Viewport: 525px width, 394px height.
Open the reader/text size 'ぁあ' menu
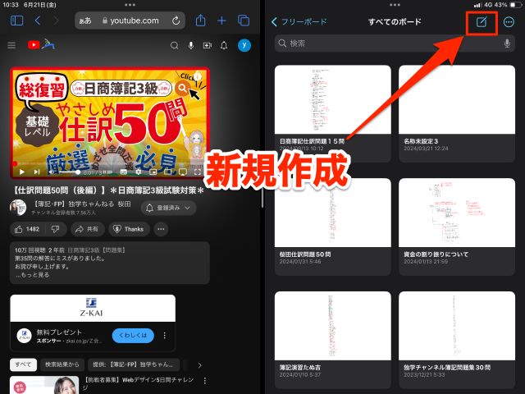pyautogui.click(x=85, y=21)
